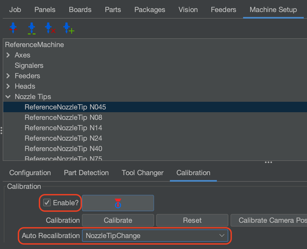This screenshot has height=249, width=307.
Task: Go to the Packages tab
Action: click(x=150, y=10)
